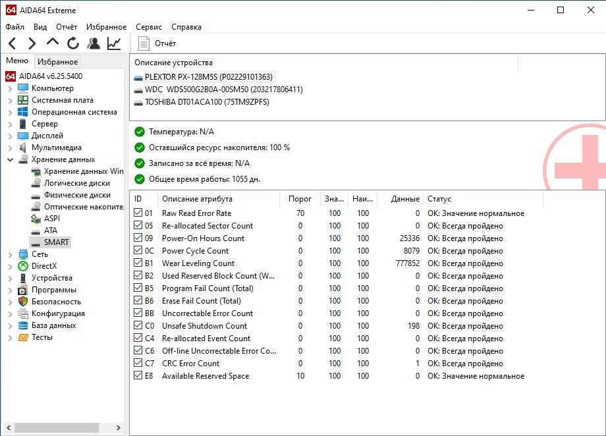
Task: Open the Вид menu
Action: pyautogui.click(x=40, y=26)
